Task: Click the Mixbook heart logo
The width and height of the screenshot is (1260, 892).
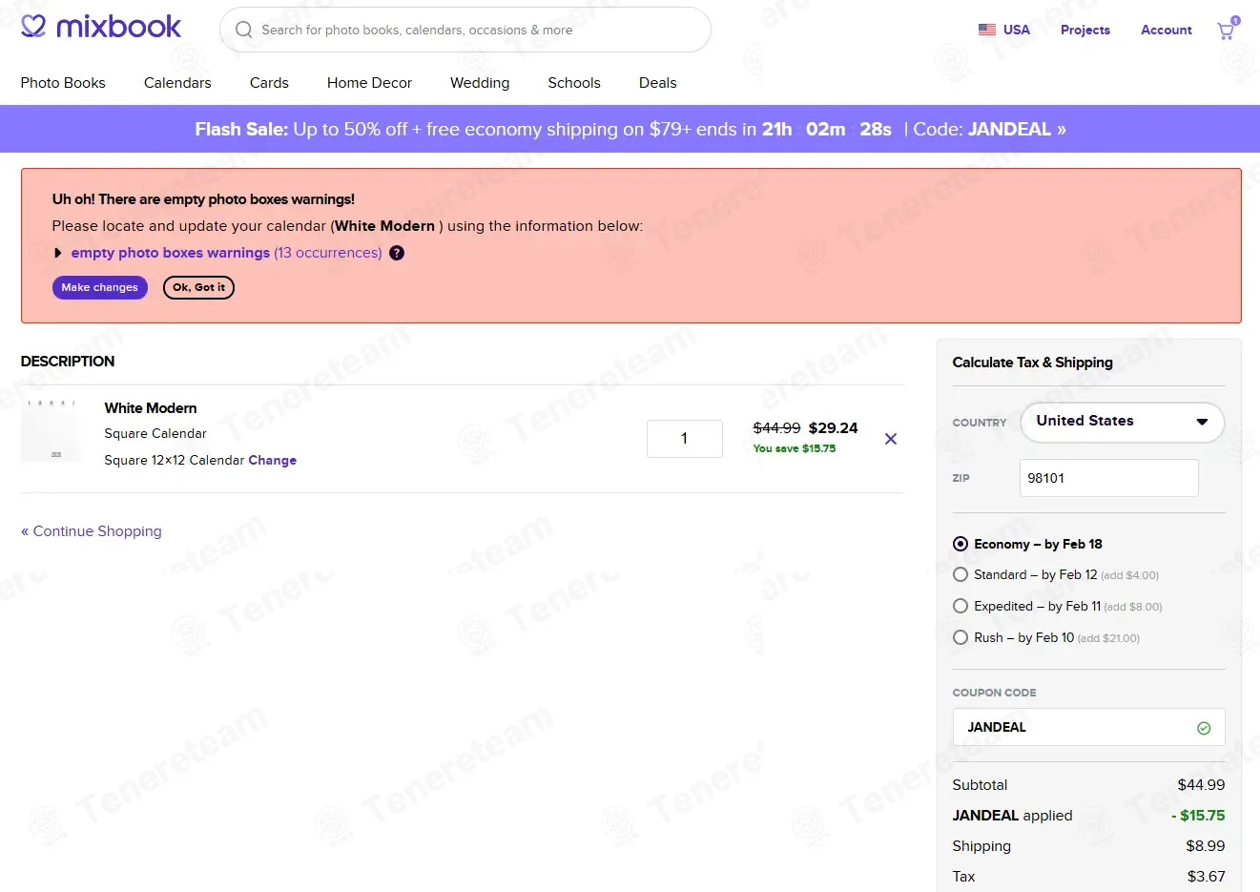Action: [33, 27]
